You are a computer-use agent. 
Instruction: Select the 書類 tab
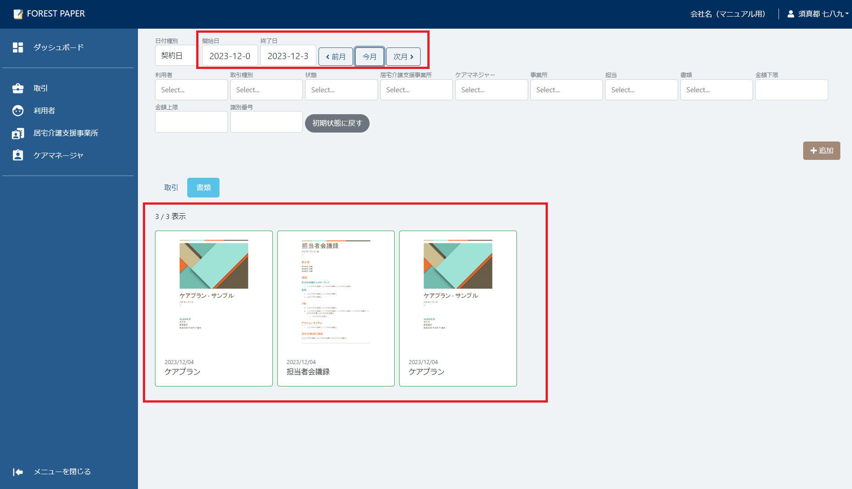[x=203, y=188]
